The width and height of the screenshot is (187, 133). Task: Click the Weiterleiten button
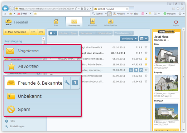(x=105, y=33)
